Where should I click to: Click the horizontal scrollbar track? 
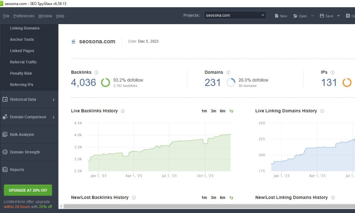pos(209,206)
